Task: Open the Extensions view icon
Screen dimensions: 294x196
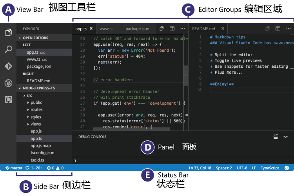Action: tap(8, 100)
